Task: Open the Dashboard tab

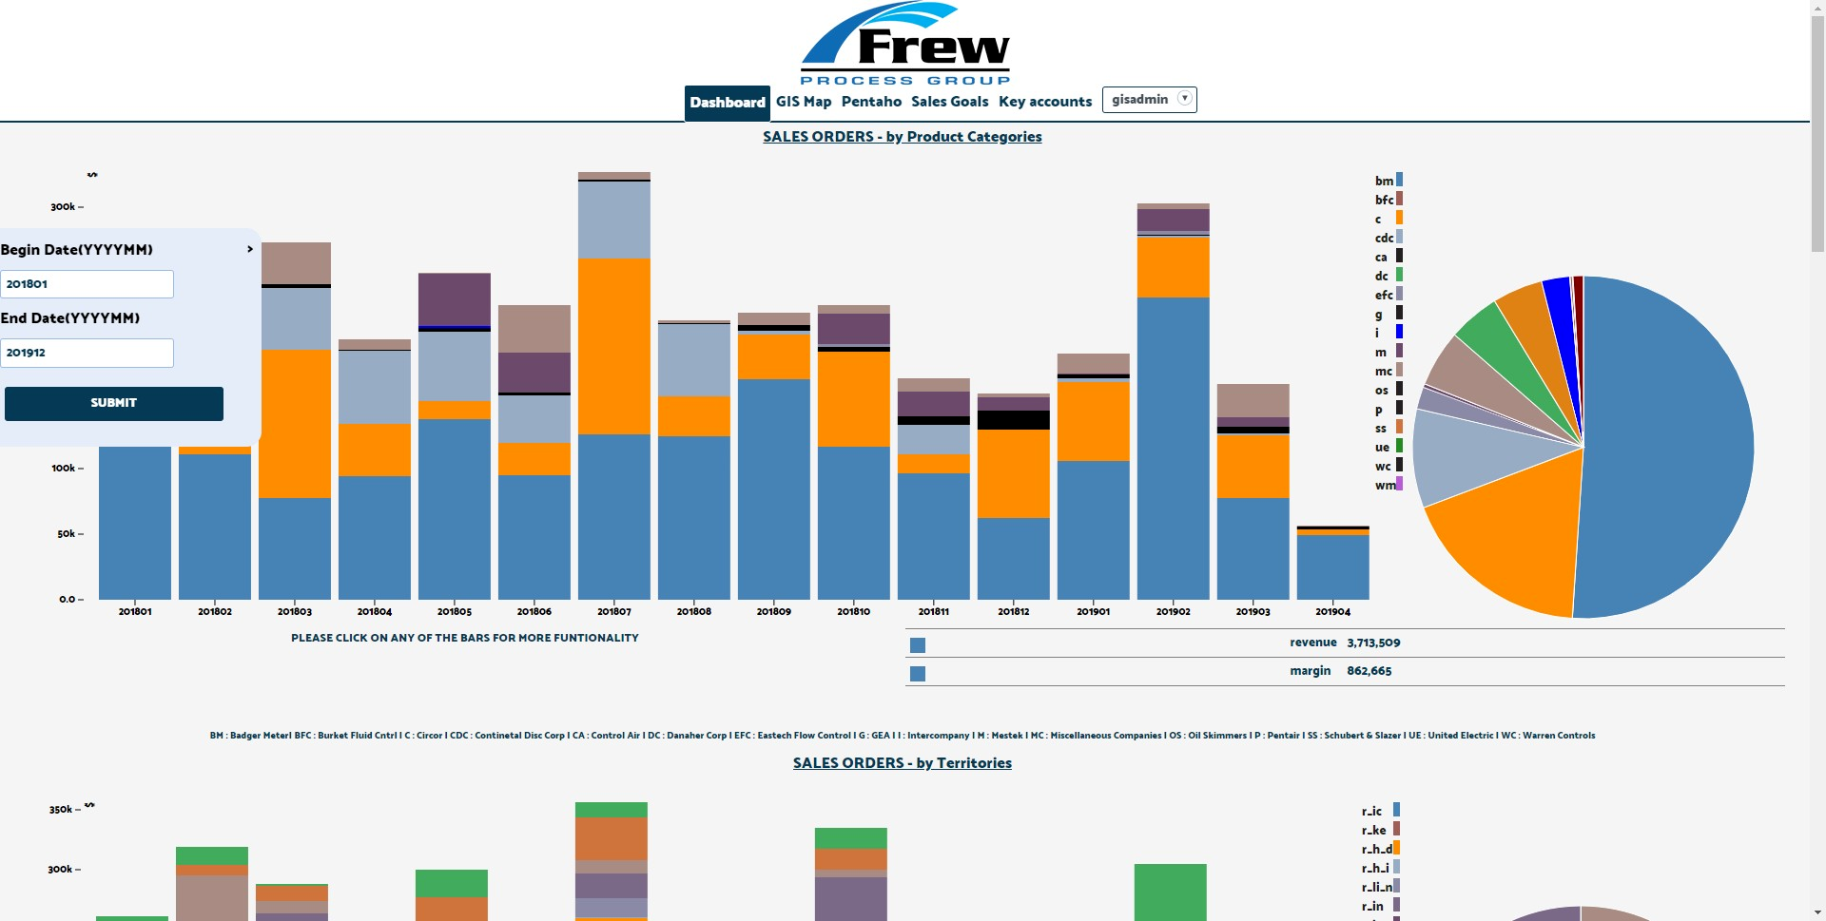Action: (x=728, y=103)
